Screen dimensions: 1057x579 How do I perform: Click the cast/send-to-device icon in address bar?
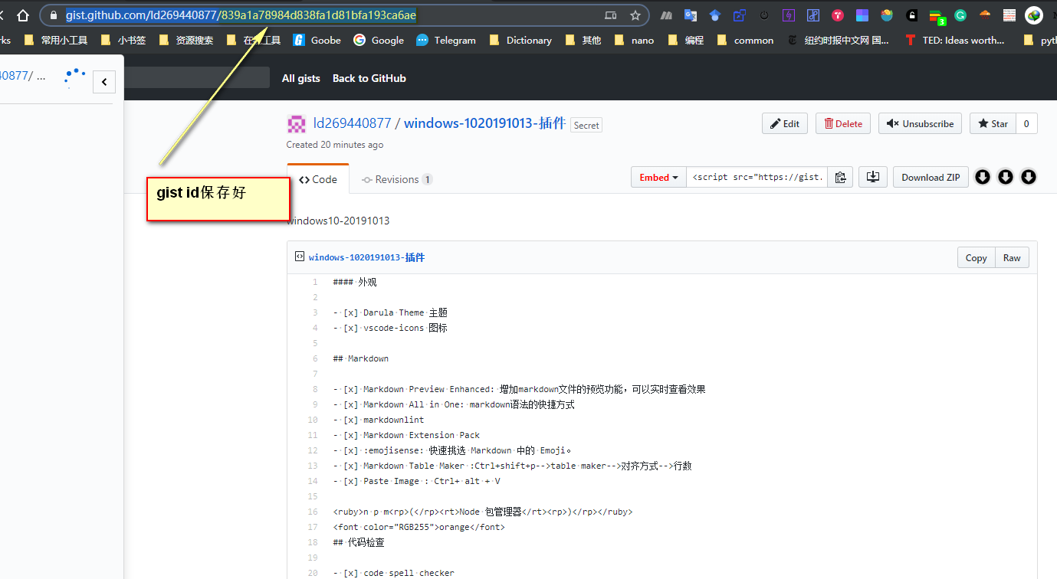pos(611,15)
